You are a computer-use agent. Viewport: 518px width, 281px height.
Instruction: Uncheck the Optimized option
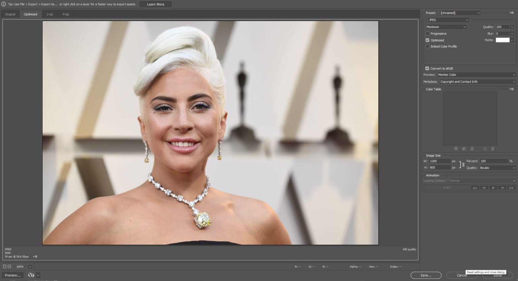pos(428,40)
